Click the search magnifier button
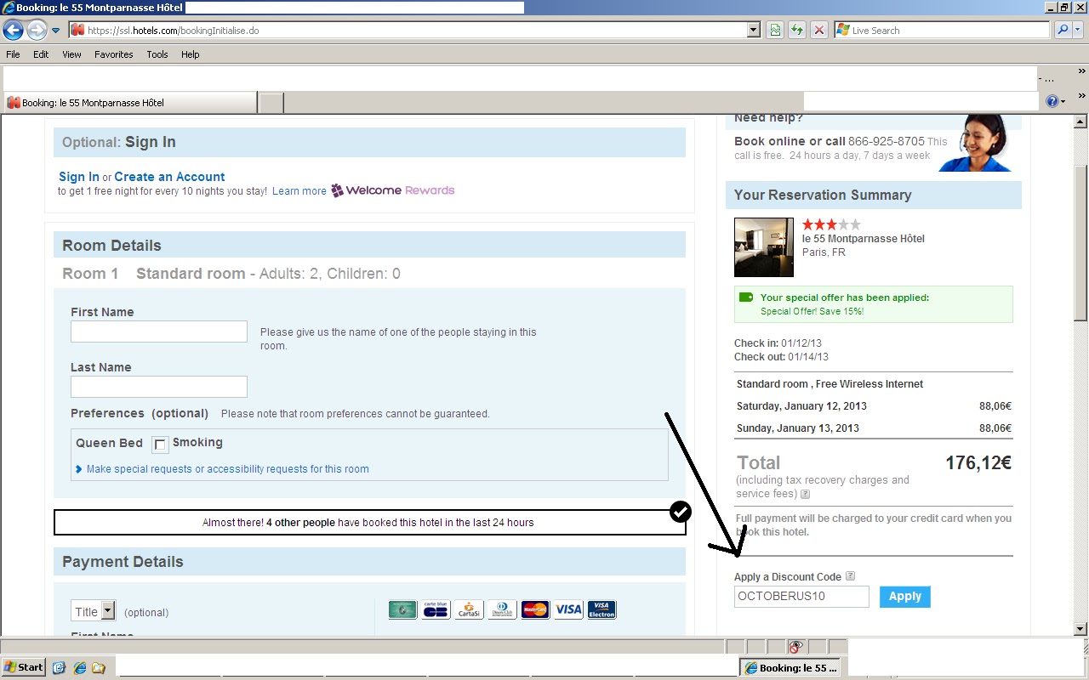 coord(1062,31)
